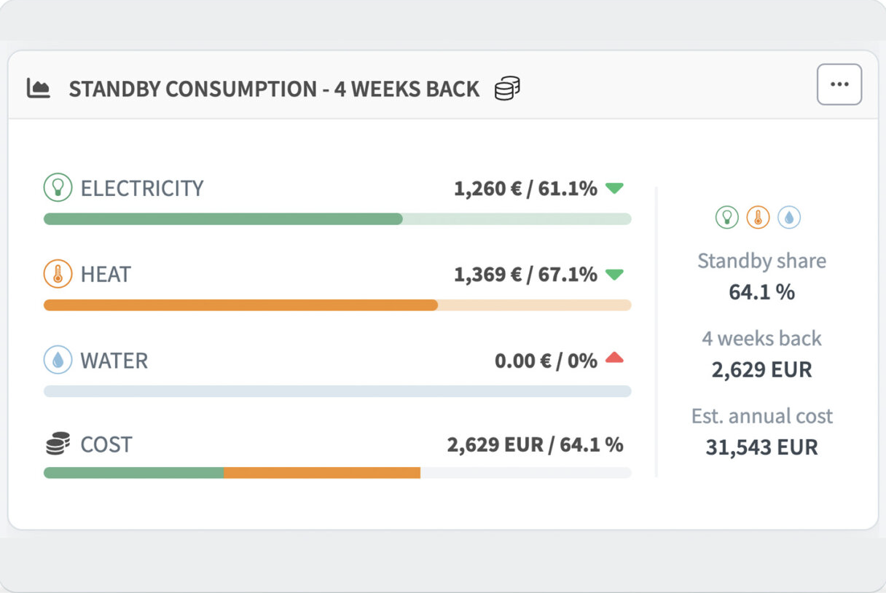Click the green Electricity progress bar
The height and width of the screenshot is (593, 886).
point(223,219)
